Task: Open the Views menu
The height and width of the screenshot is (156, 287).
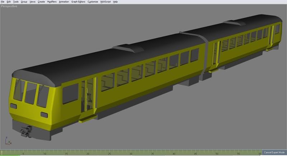Action: coord(32,2)
